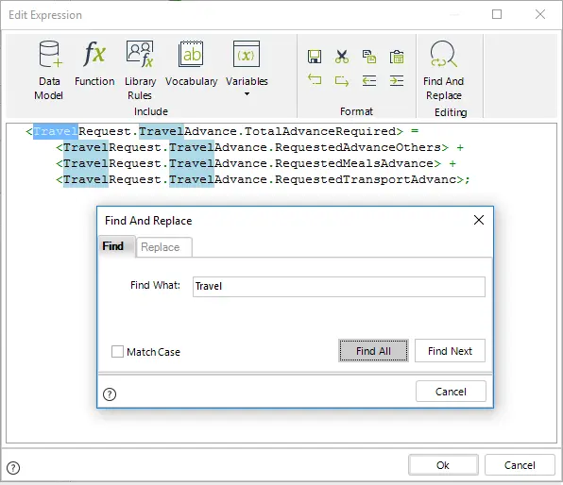Image resolution: width=563 pixels, height=485 pixels.
Task: Click RequestedAdvanceOthers in the expression
Action: 358,147
